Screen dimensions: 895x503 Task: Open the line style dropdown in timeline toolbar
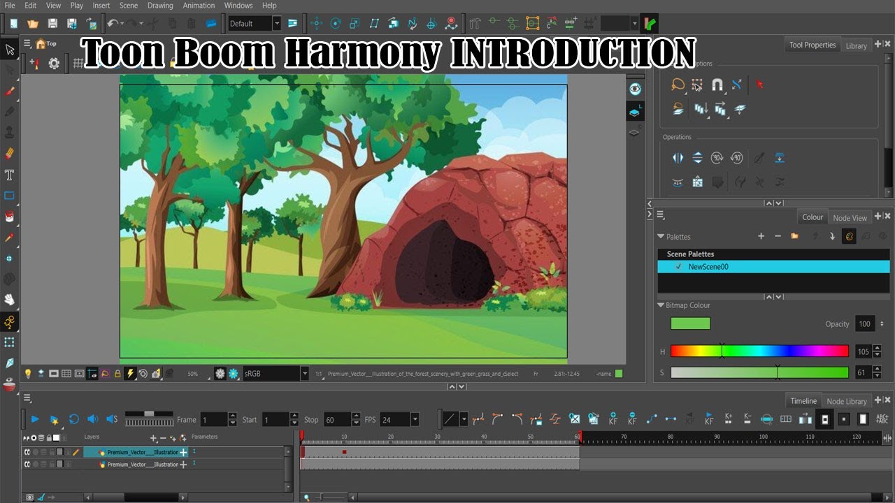(463, 419)
